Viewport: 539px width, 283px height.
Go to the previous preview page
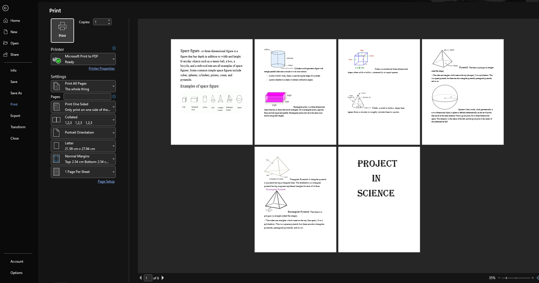[x=140, y=278]
